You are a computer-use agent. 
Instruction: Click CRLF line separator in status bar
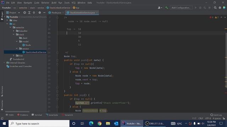pyautogui.click(x=201, y=119)
